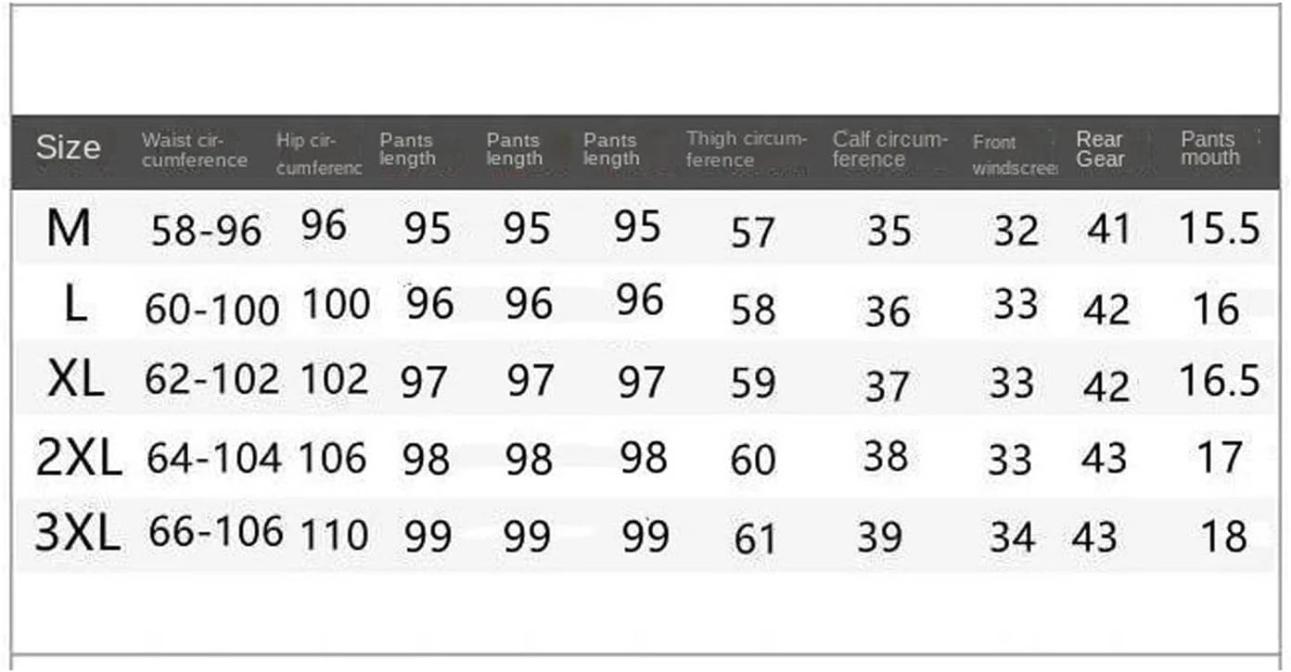Click the thigh circumference value 57
This screenshot has width=1291, height=672.
(x=752, y=233)
